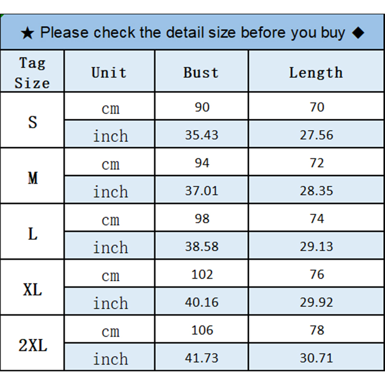Select the bust cell showing 102
This screenshot has width=385, height=385.
[202, 274]
